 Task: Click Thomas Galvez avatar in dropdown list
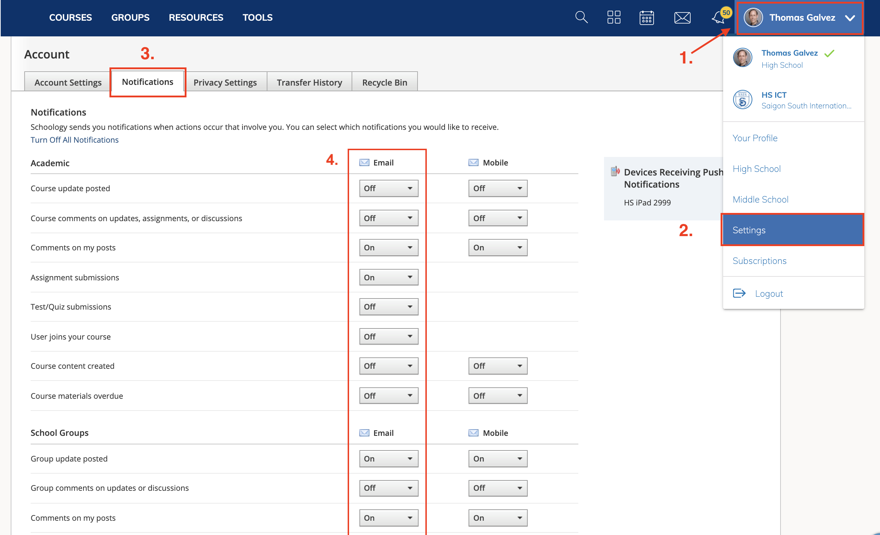coord(742,58)
